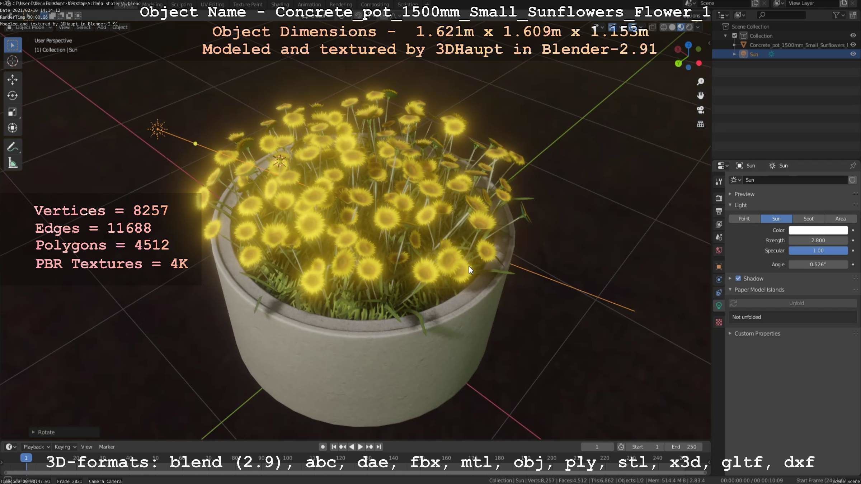
Task: Click the light Color swatch
Action: [818, 230]
